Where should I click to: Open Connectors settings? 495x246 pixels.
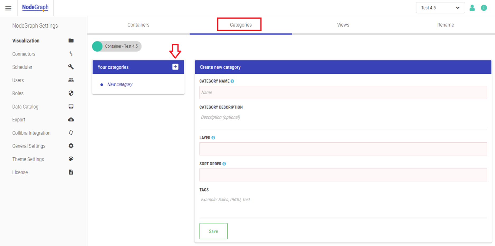click(x=24, y=54)
